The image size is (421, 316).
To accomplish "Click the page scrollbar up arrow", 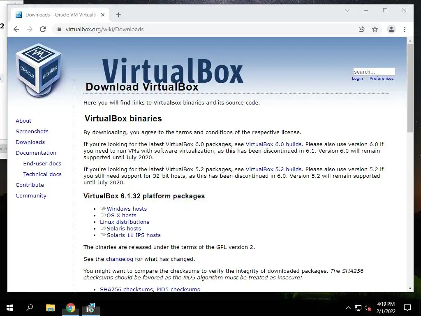I will 410,41.
